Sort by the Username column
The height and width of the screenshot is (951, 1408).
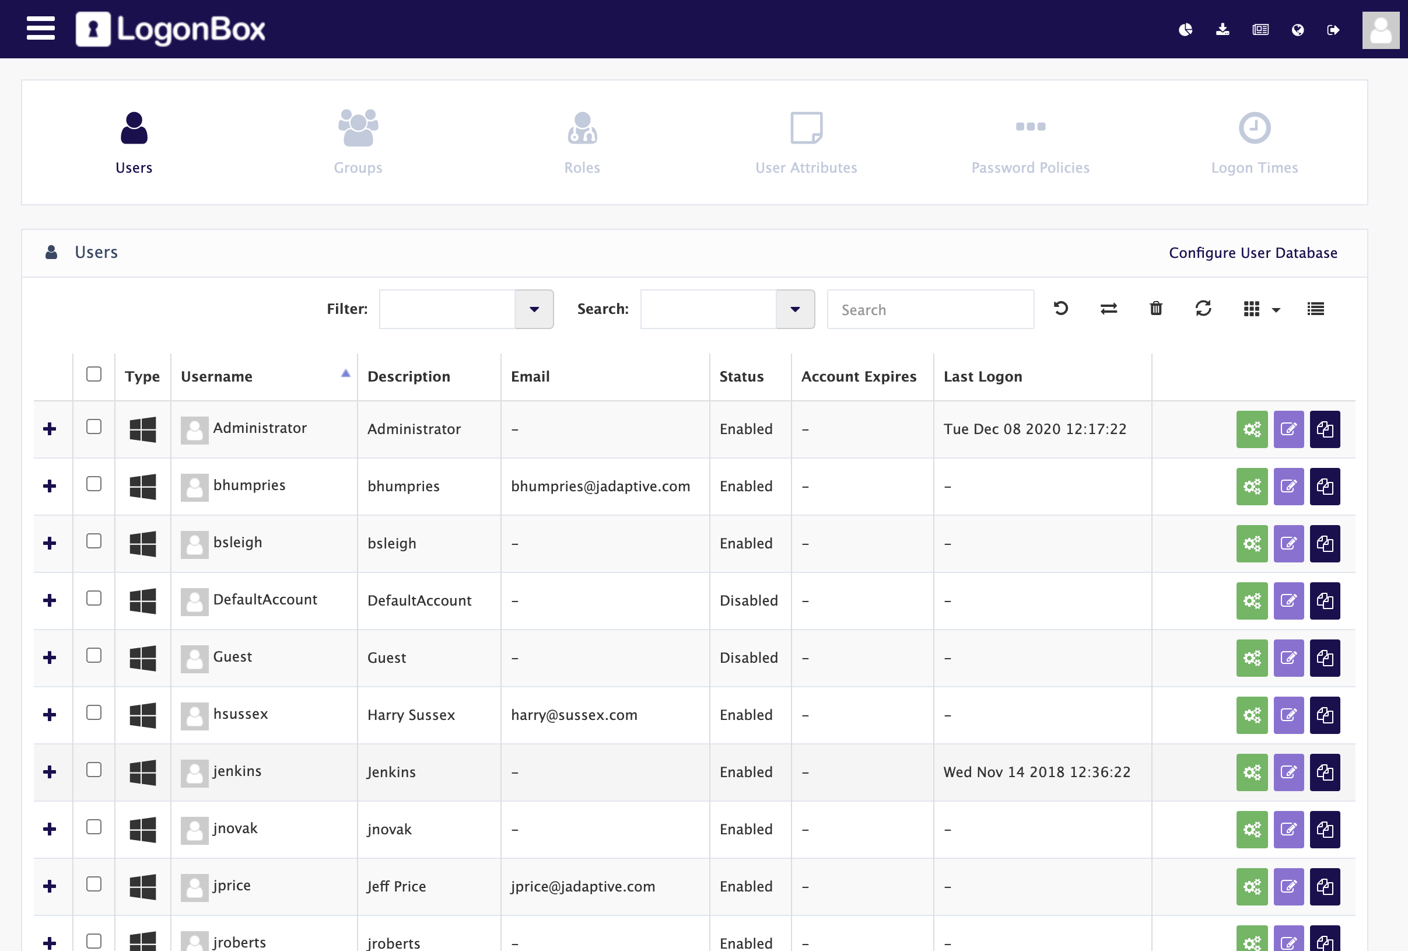(217, 376)
